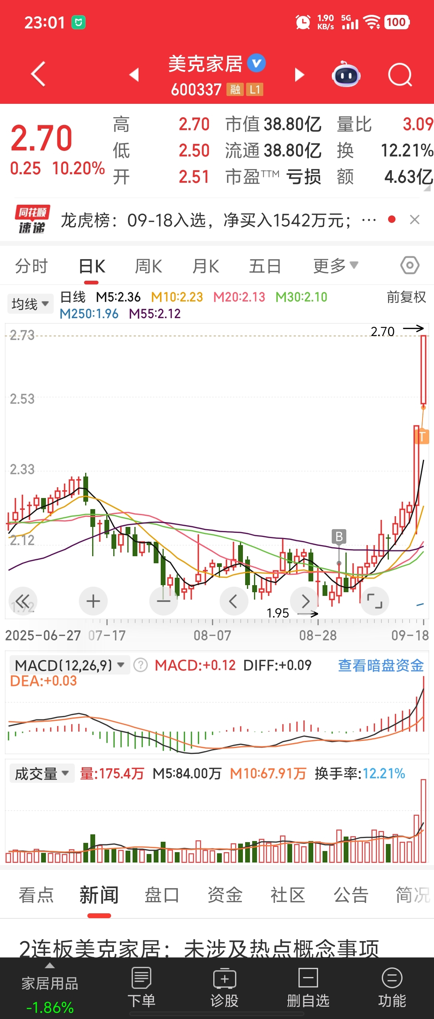Tap the orange T marker on the chart

pyautogui.click(x=422, y=436)
